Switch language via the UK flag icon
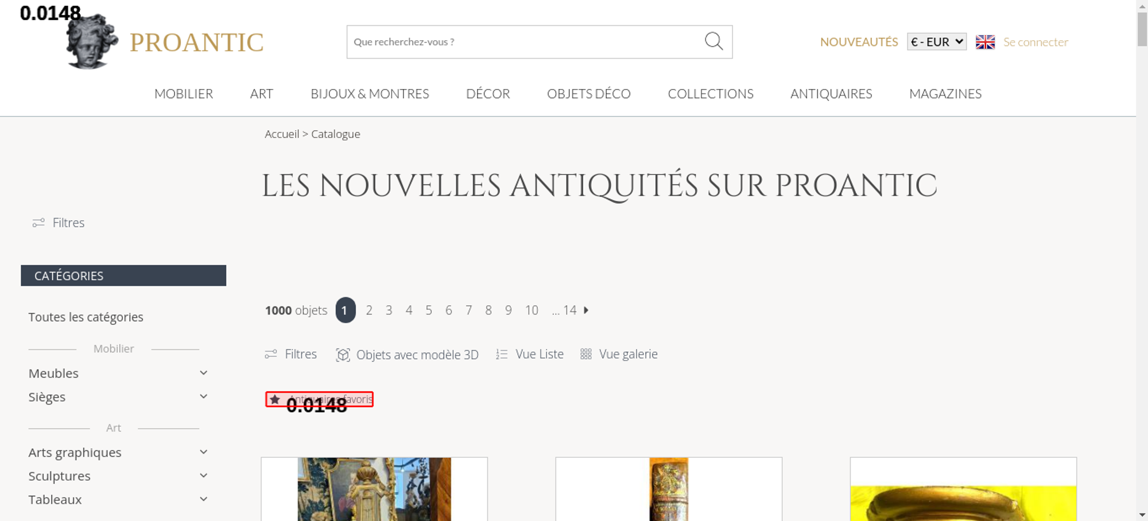Image resolution: width=1148 pixels, height=521 pixels. pyautogui.click(x=985, y=42)
